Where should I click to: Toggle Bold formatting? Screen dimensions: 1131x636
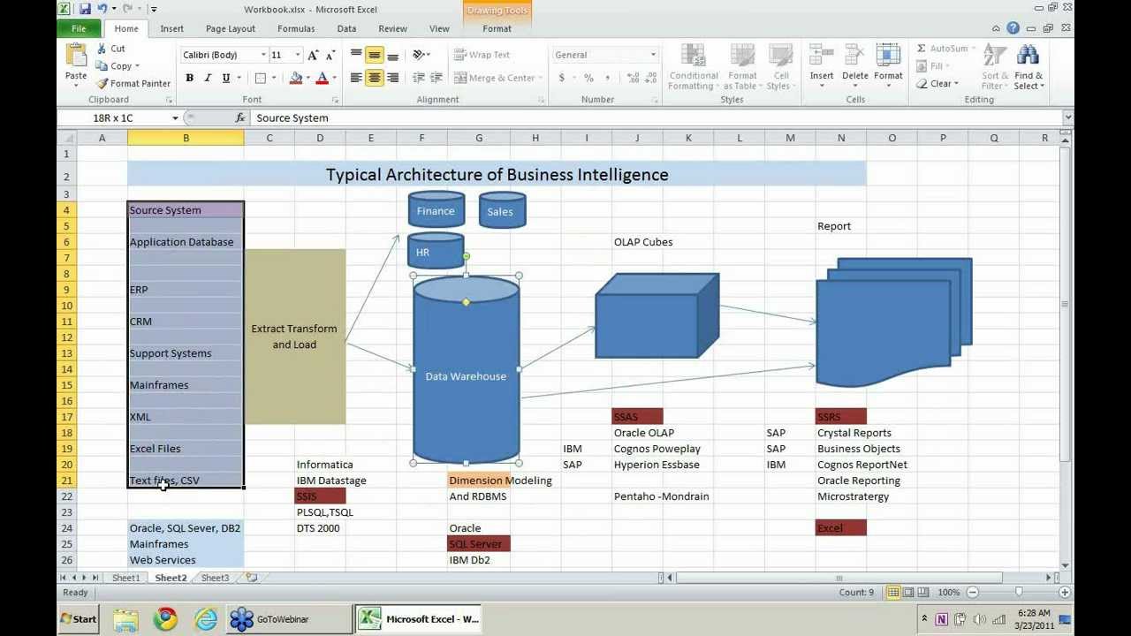coord(189,78)
